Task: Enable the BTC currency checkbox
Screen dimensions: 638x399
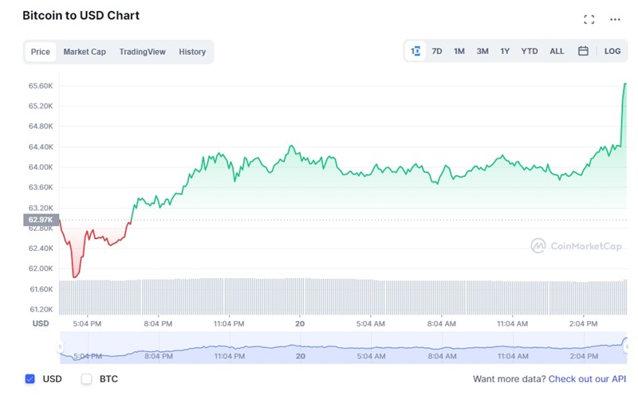Action: click(87, 379)
